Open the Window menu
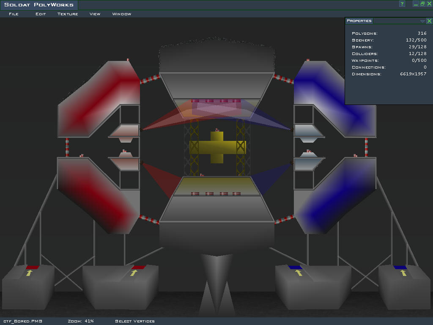433x325 pixels. coord(121,14)
